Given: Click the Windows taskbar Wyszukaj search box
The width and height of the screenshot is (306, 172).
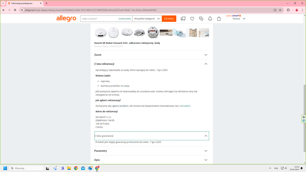Looking at the screenshot, I should click(27, 168).
